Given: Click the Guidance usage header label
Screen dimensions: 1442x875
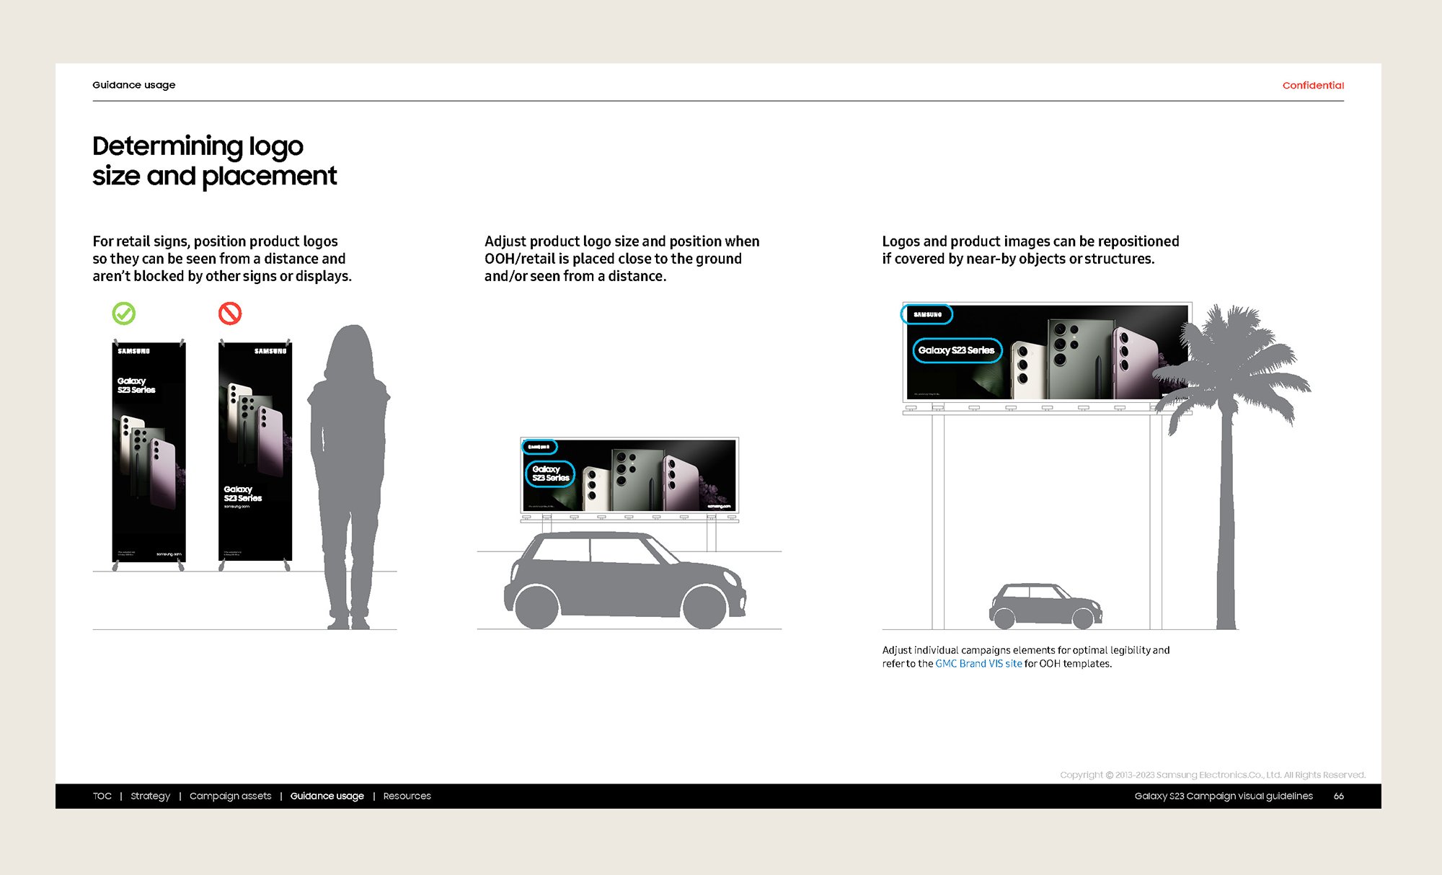Looking at the screenshot, I should click(x=134, y=85).
